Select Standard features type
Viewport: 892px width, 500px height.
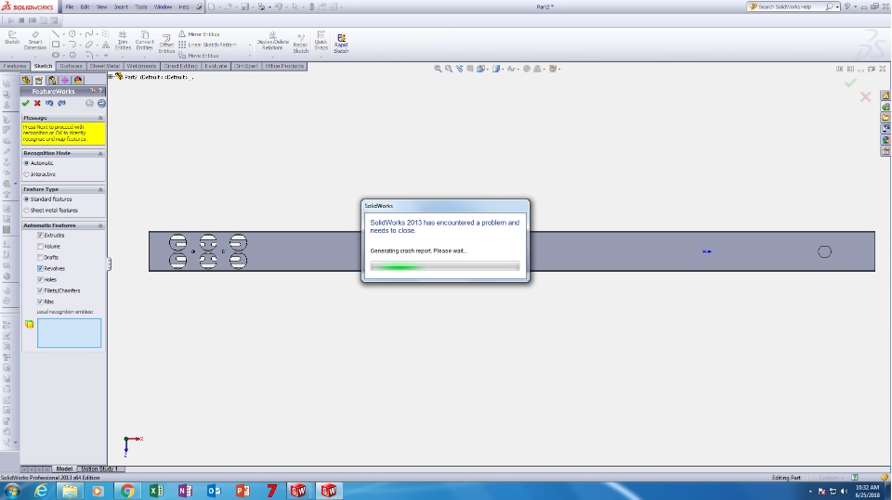coord(26,199)
